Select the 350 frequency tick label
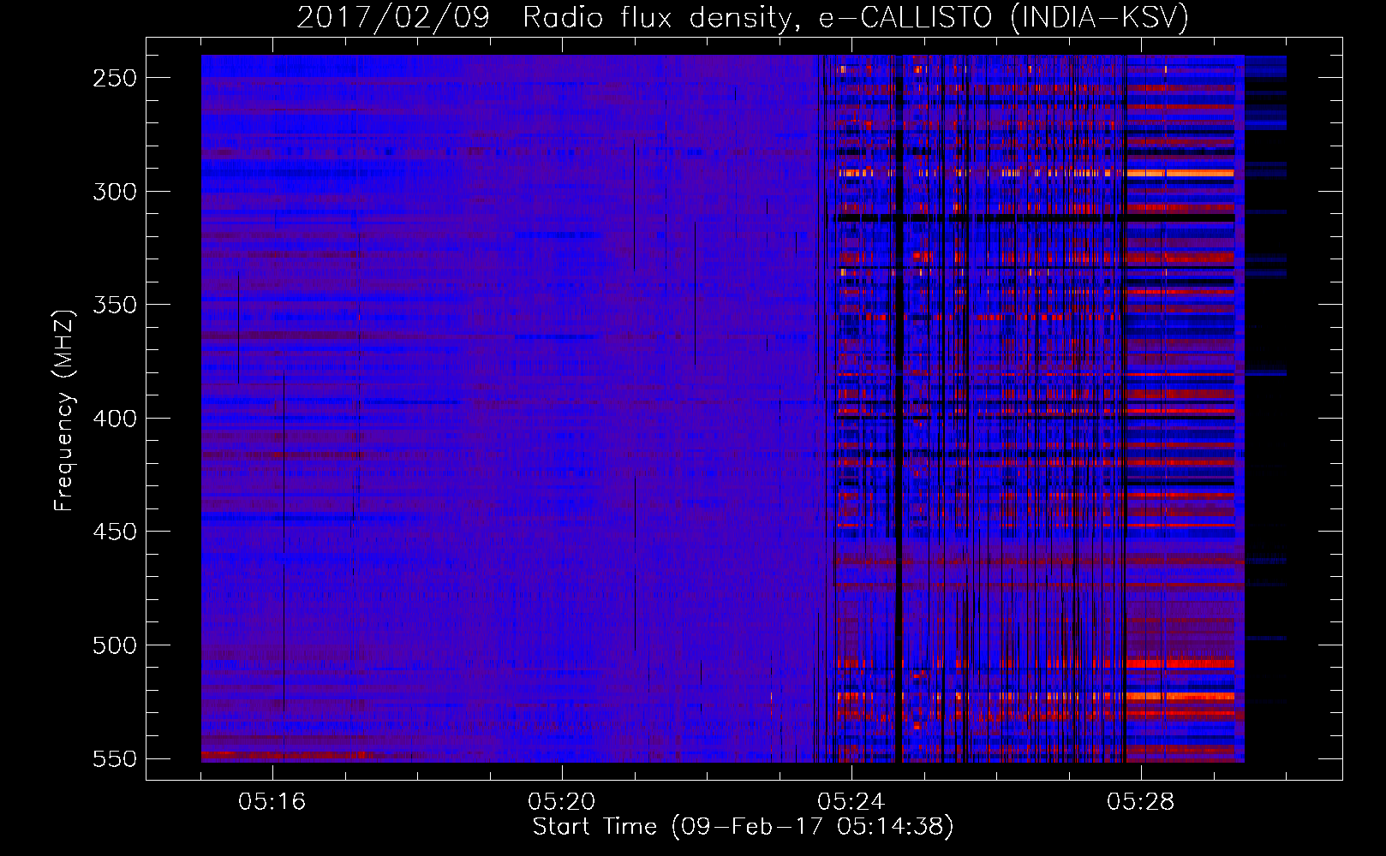The image size is (1386, 856). [x=115, y=305]
